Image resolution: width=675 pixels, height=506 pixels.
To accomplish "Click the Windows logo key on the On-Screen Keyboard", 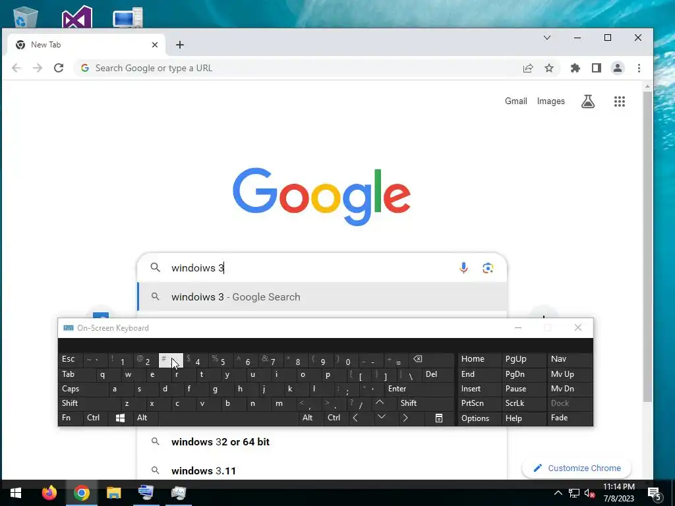I will click(120, 418).
